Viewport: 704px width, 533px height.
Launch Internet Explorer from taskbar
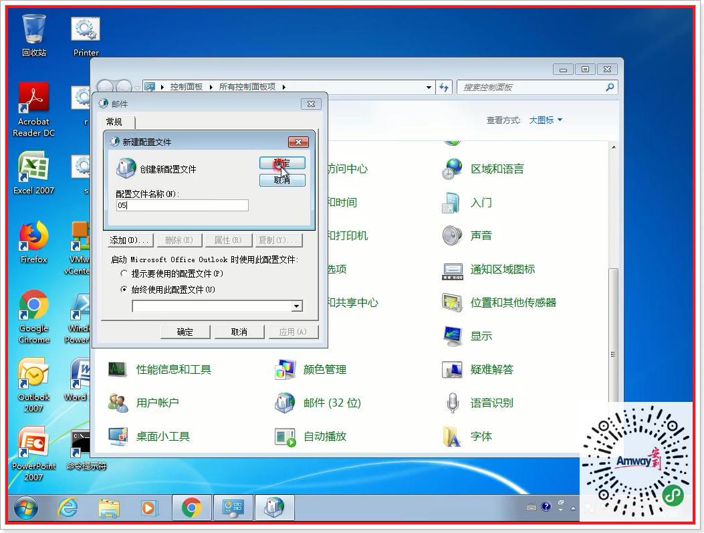point(68,508)
